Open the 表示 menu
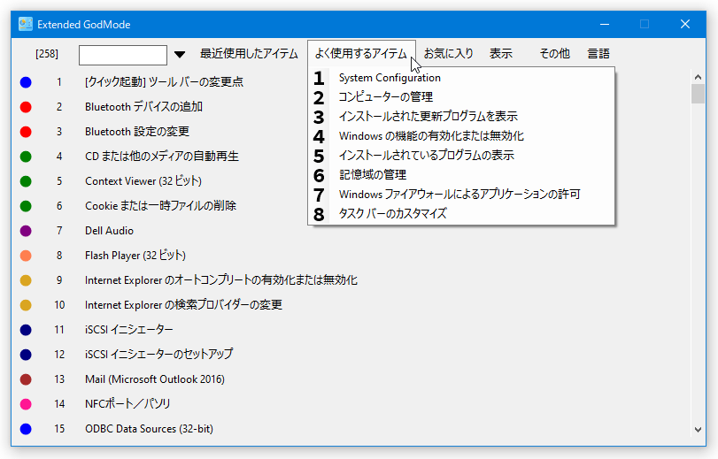This screenshot has height=459, width=718. point(500,54)
